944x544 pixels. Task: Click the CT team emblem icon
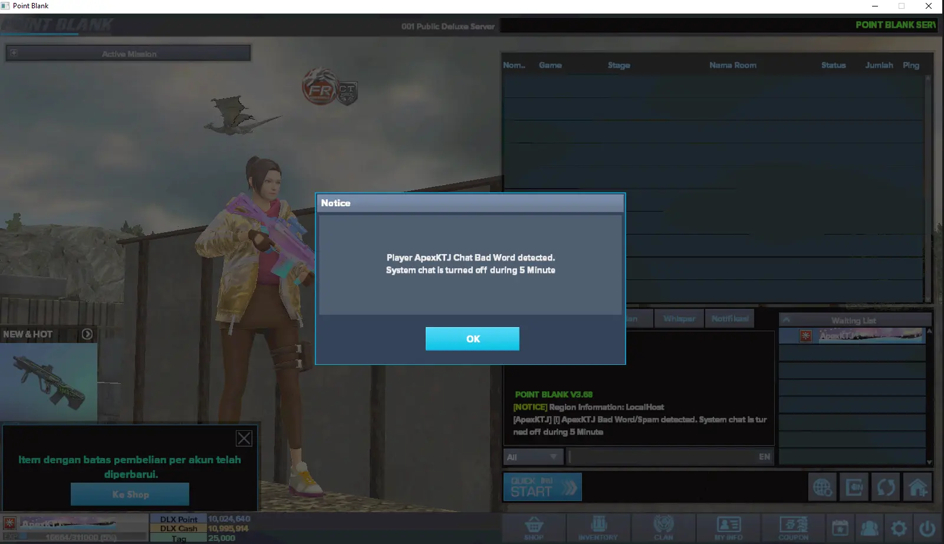(347, 92)
